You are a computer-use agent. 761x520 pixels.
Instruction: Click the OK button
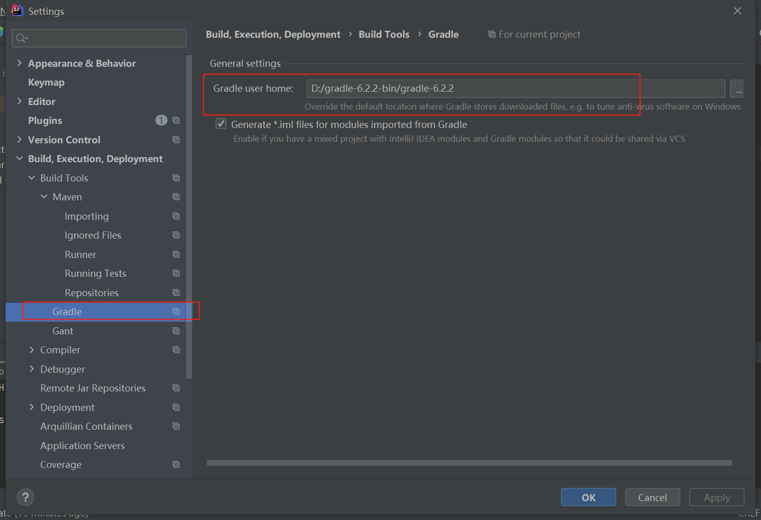coord(588,497)
